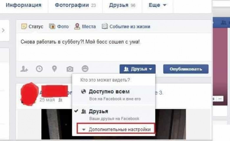
Task: Open the smiley emoji icon
Action: click(x=85, y=69)
